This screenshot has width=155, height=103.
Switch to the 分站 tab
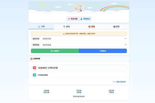(x=91, y=27)
